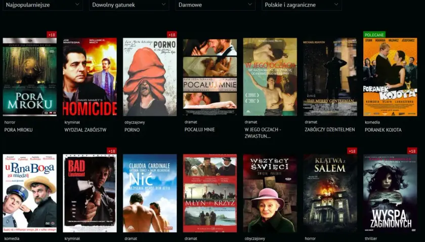
Task: Click dramat genre label above Pocałuj Mnie
Action: pyautogui.click(x=191, y=122)
